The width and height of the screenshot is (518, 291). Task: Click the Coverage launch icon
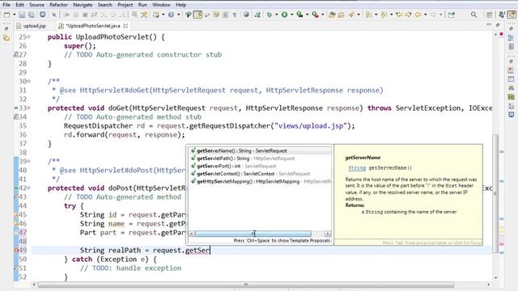(x=299, y=15)
